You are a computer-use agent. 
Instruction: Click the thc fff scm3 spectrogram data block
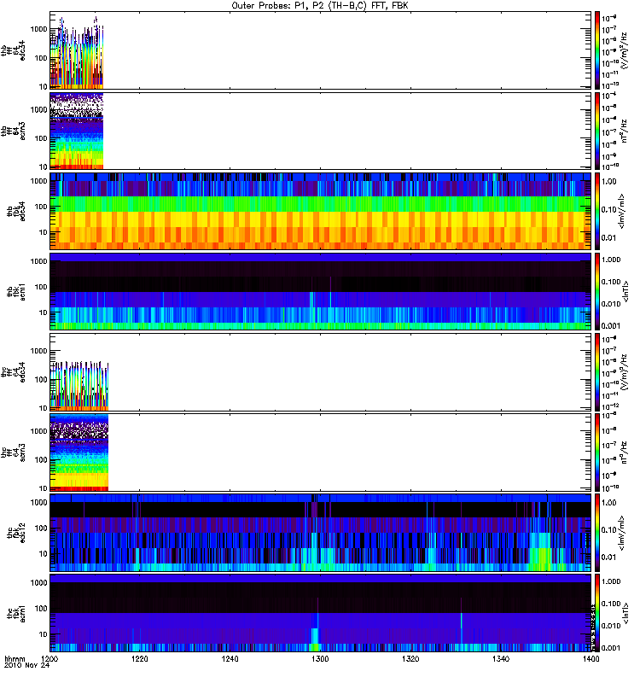pos(79,452)
